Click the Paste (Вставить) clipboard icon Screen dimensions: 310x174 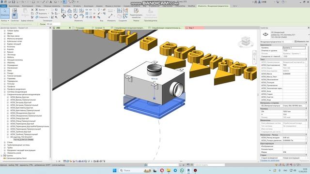[x=25, y=13]
